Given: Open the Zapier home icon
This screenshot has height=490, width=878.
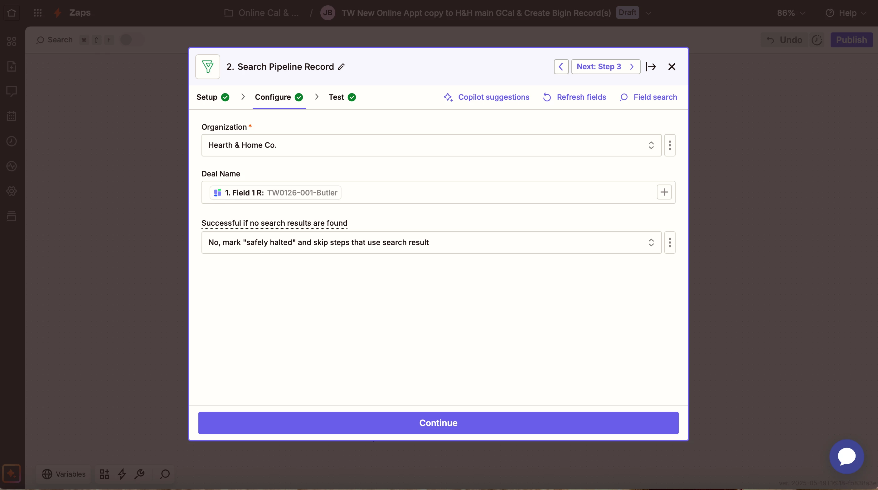Looking at the screenshot, I should click(12, 13).
